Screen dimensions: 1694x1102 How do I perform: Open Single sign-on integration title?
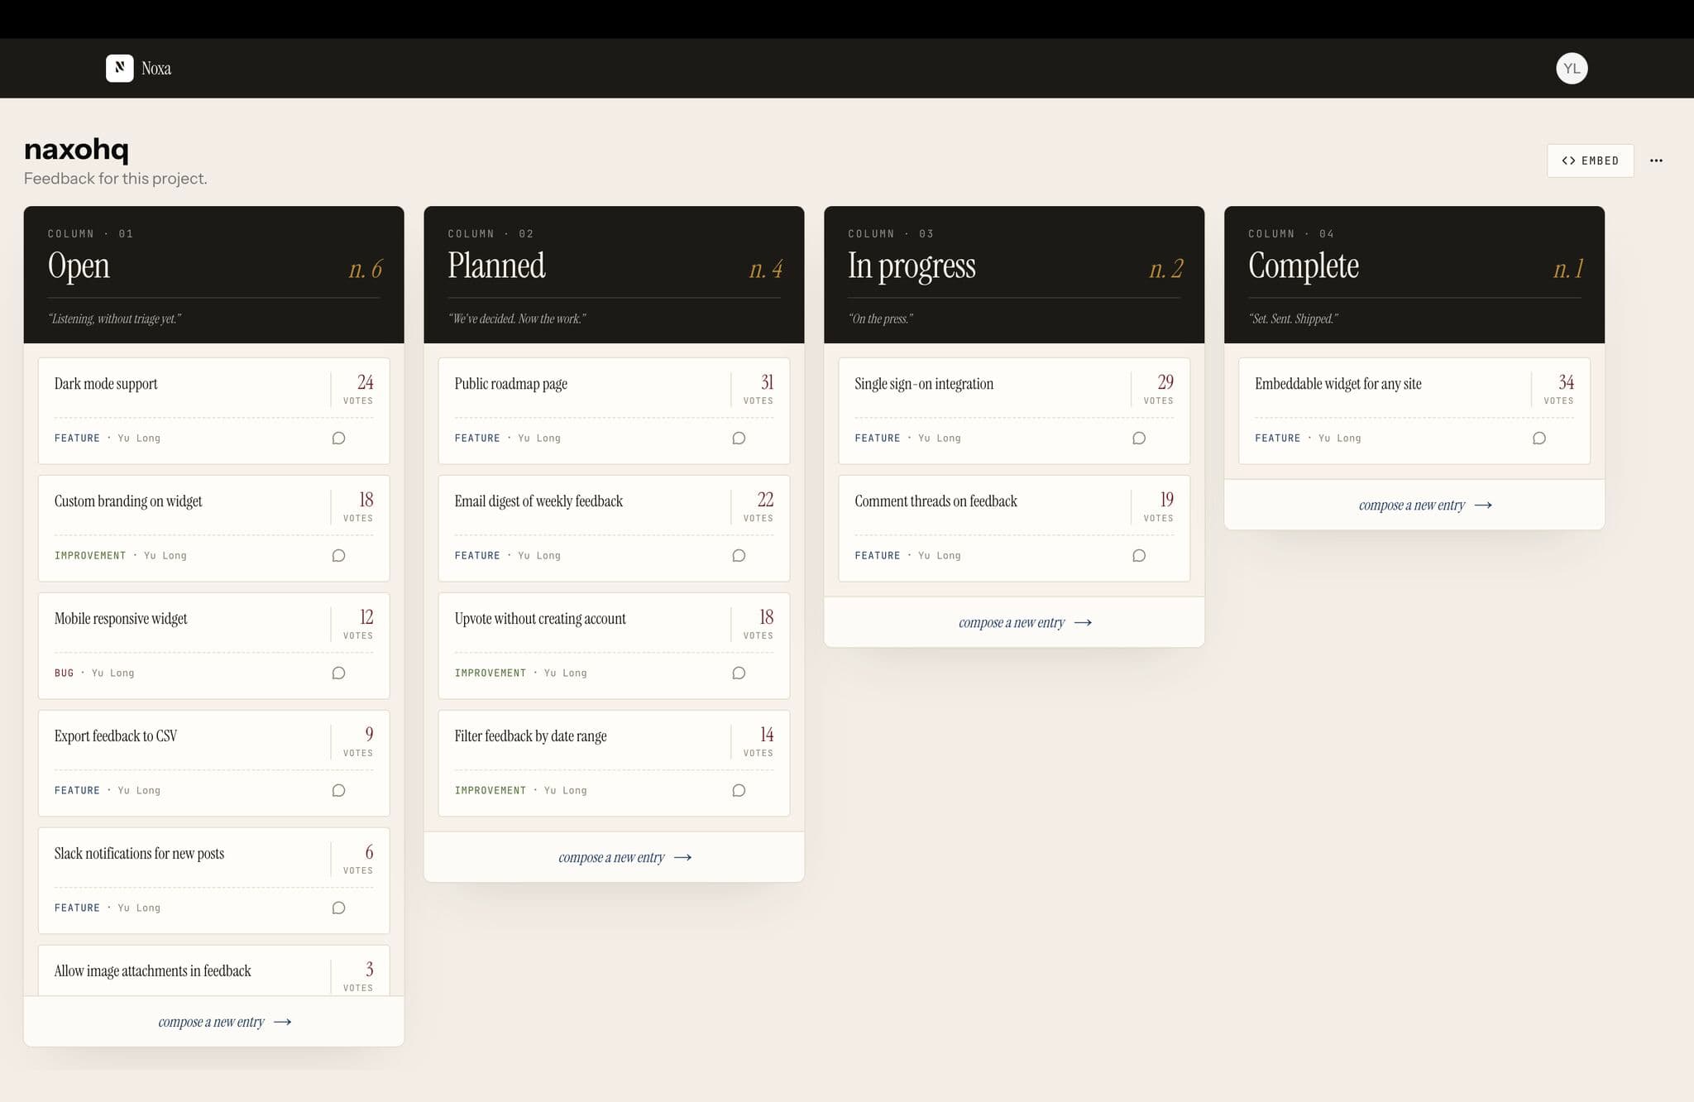point(924,384)
